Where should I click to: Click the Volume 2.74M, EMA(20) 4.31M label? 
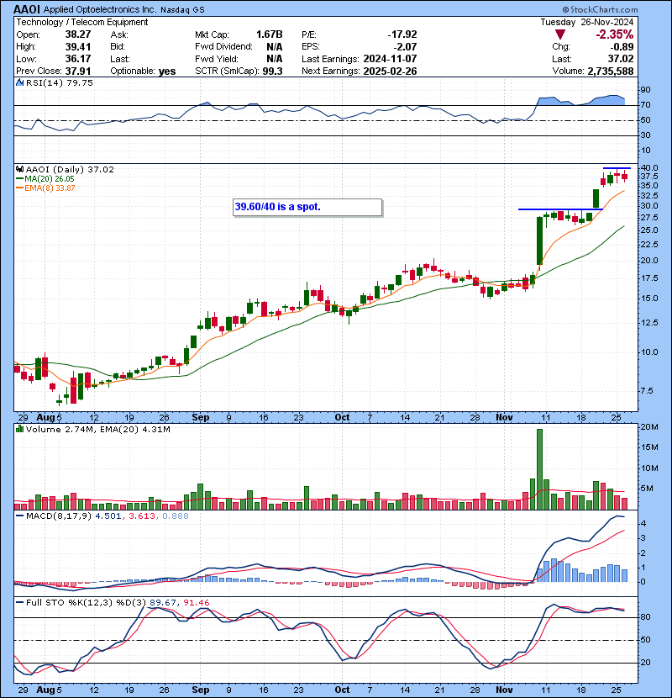click(x=97, y=430)
